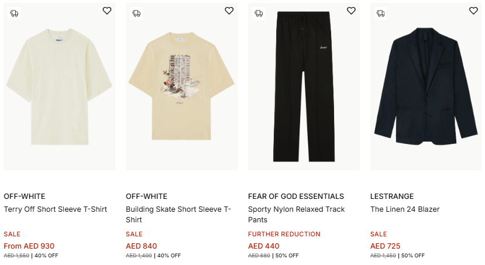View the navy Linen 24 Blazer image

coord(426,88)
